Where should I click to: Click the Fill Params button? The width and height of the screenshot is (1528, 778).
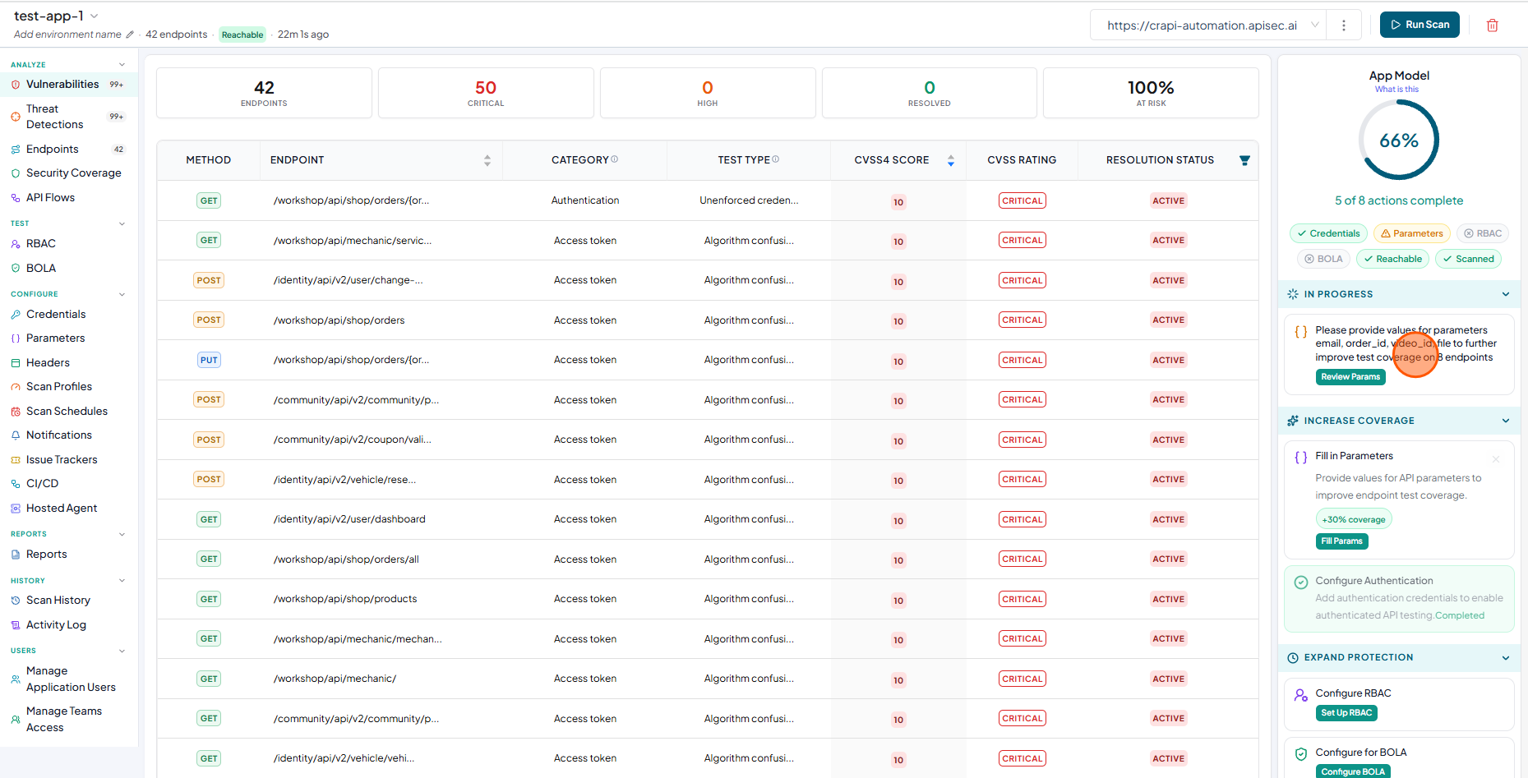tap(1341, 541)
